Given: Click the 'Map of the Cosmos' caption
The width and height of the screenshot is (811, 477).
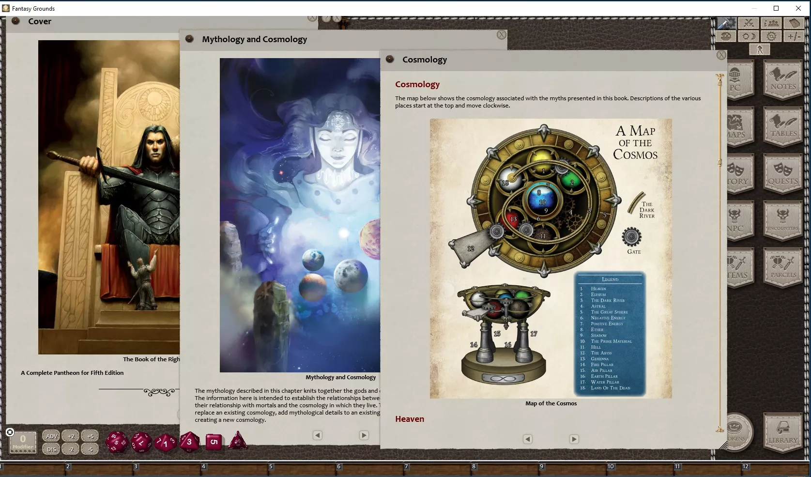Looking at the screenshot, I should tap(551, 403).
